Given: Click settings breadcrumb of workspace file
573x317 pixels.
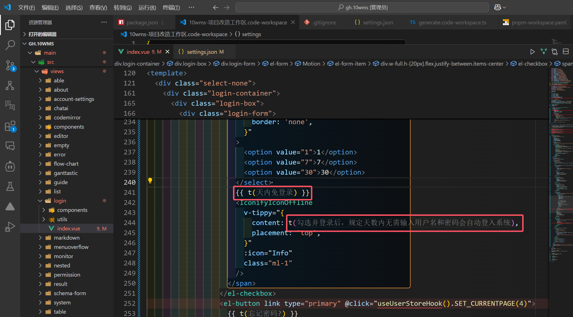Looking at the screenshot, I should [x=248, y=34].
